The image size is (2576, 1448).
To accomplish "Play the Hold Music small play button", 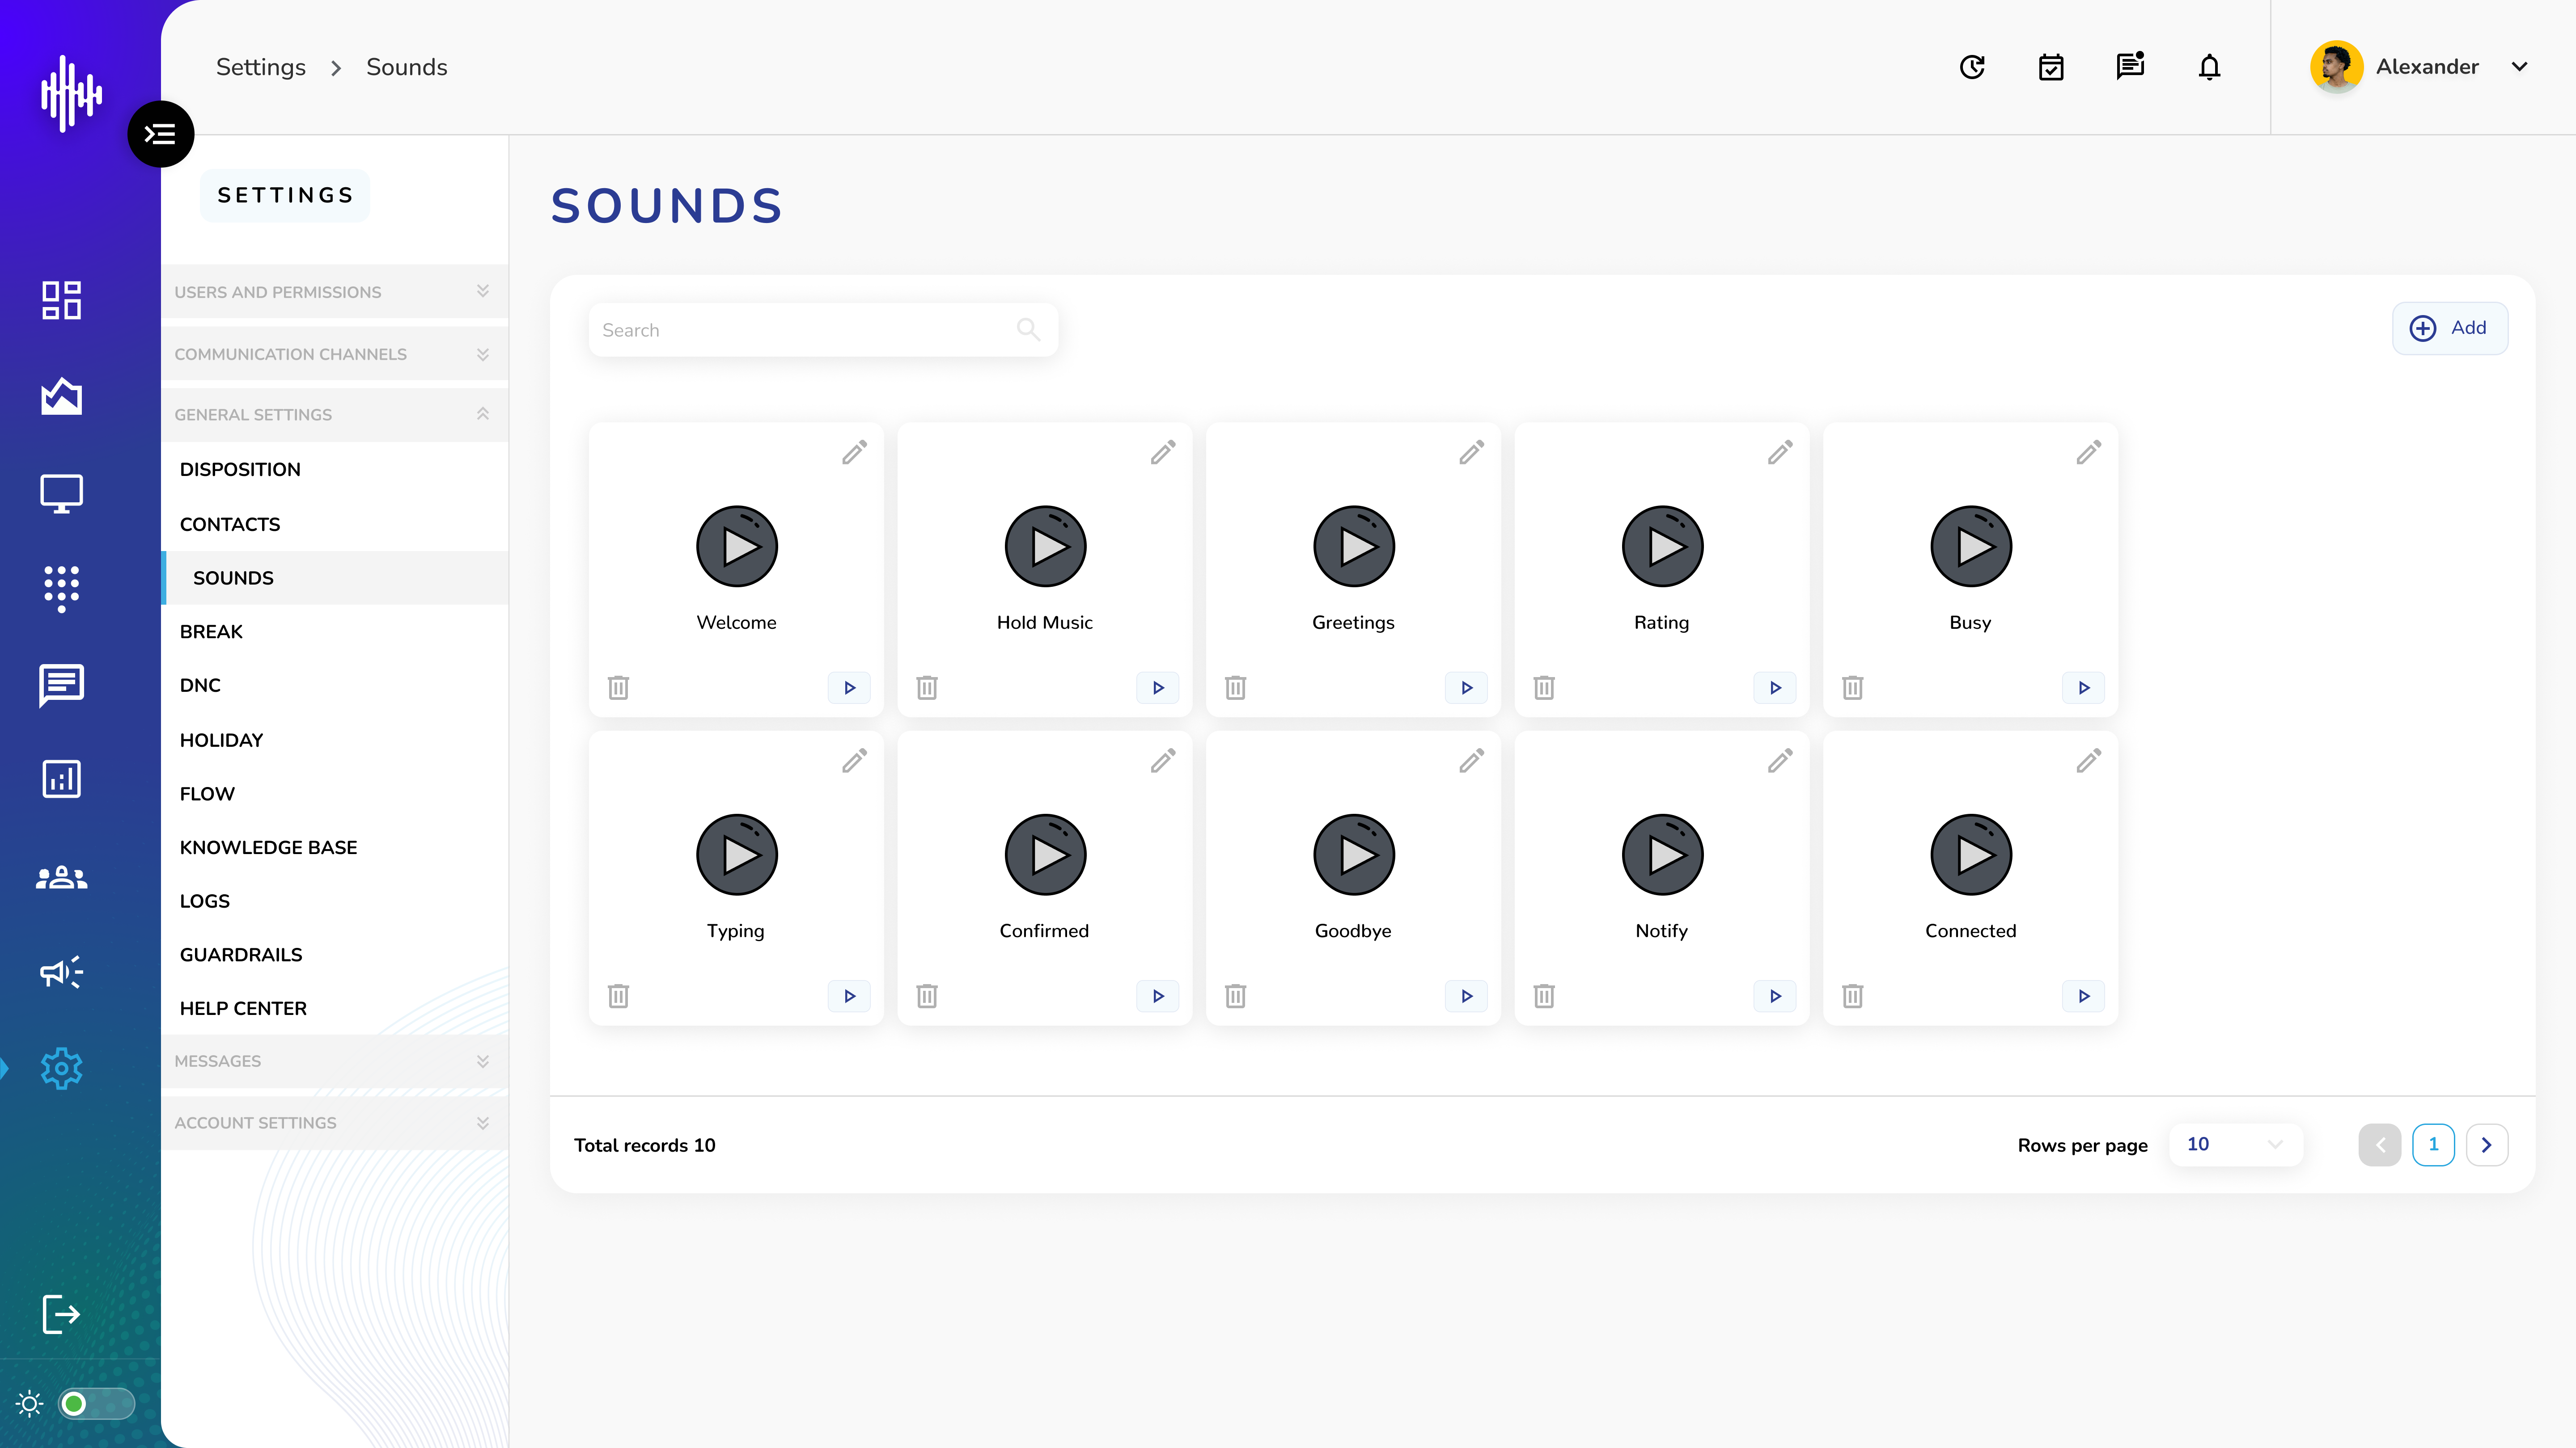I will pyautogui.click(x=1158, y=687).
